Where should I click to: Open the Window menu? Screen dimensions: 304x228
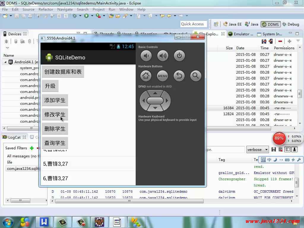tap(126, 9)
